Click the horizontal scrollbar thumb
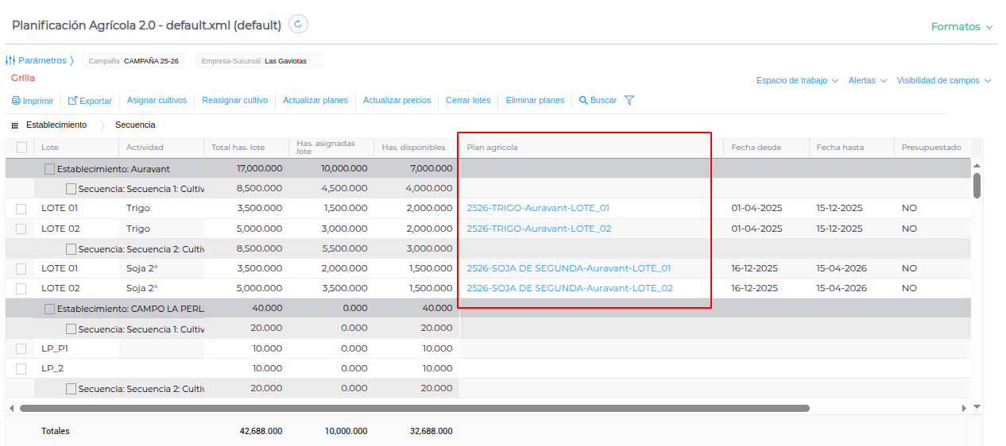 (413, 408)
